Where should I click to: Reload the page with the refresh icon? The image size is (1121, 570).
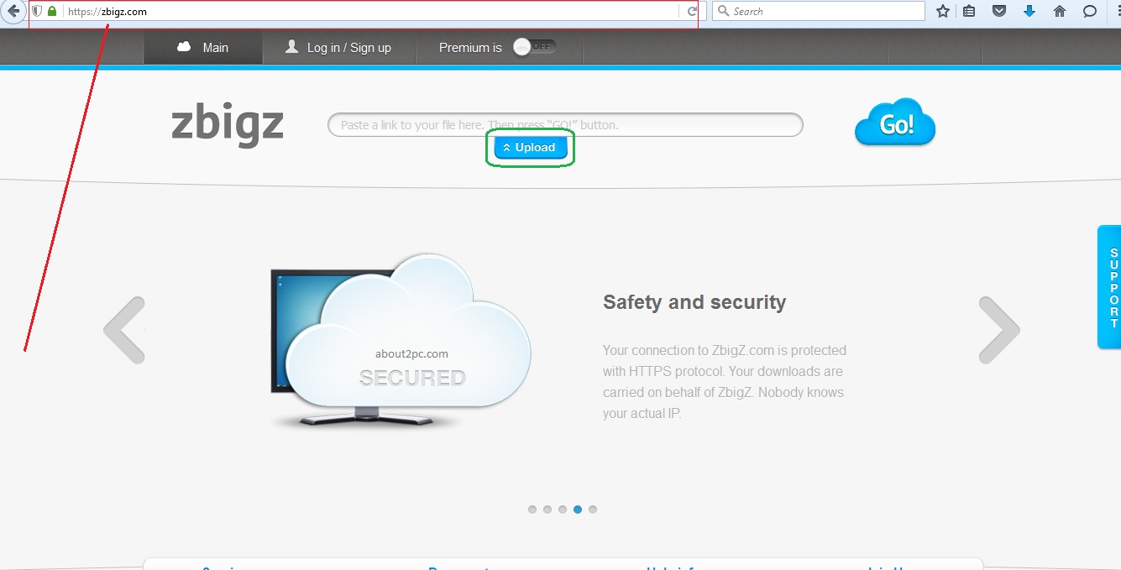pyautogui.click(x=692, y=12)
